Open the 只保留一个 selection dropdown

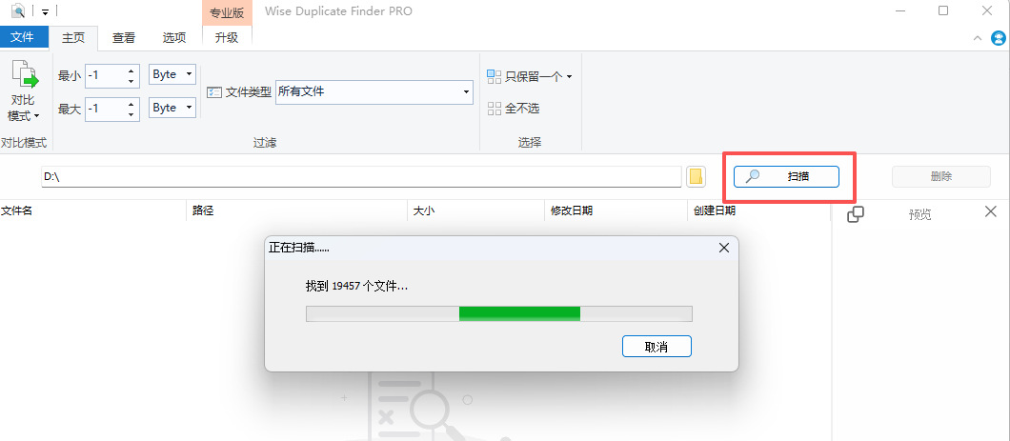click(x=530, y=76)
